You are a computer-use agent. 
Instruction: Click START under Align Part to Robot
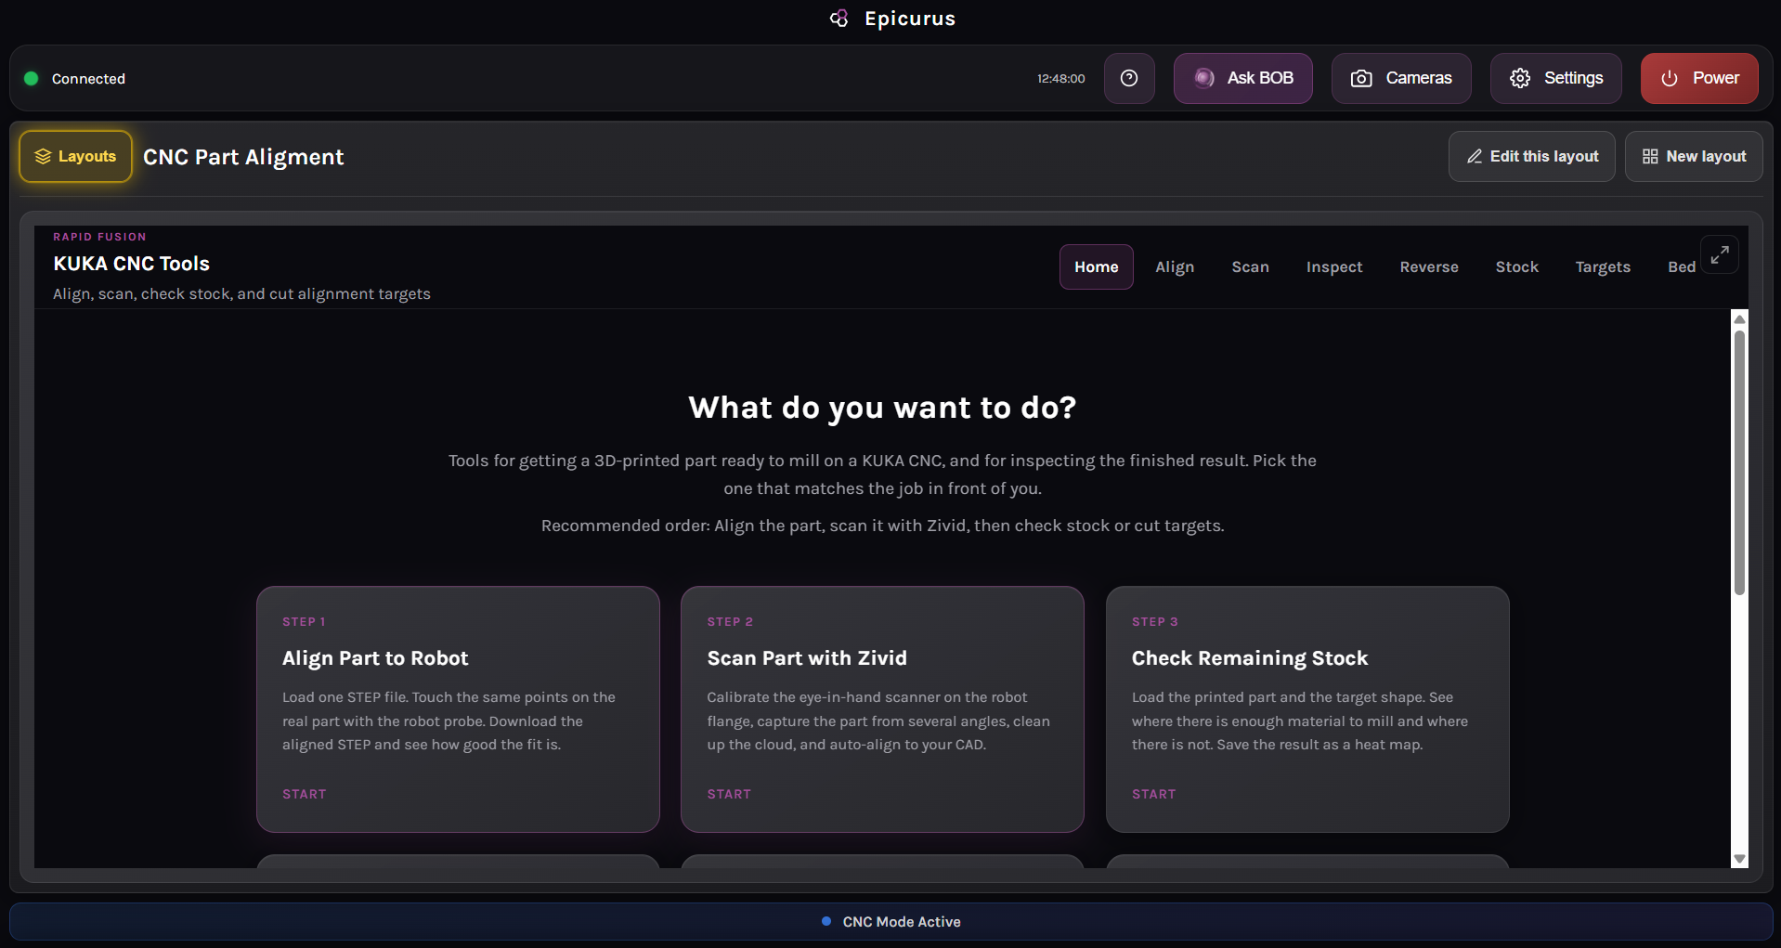(305, 794)
